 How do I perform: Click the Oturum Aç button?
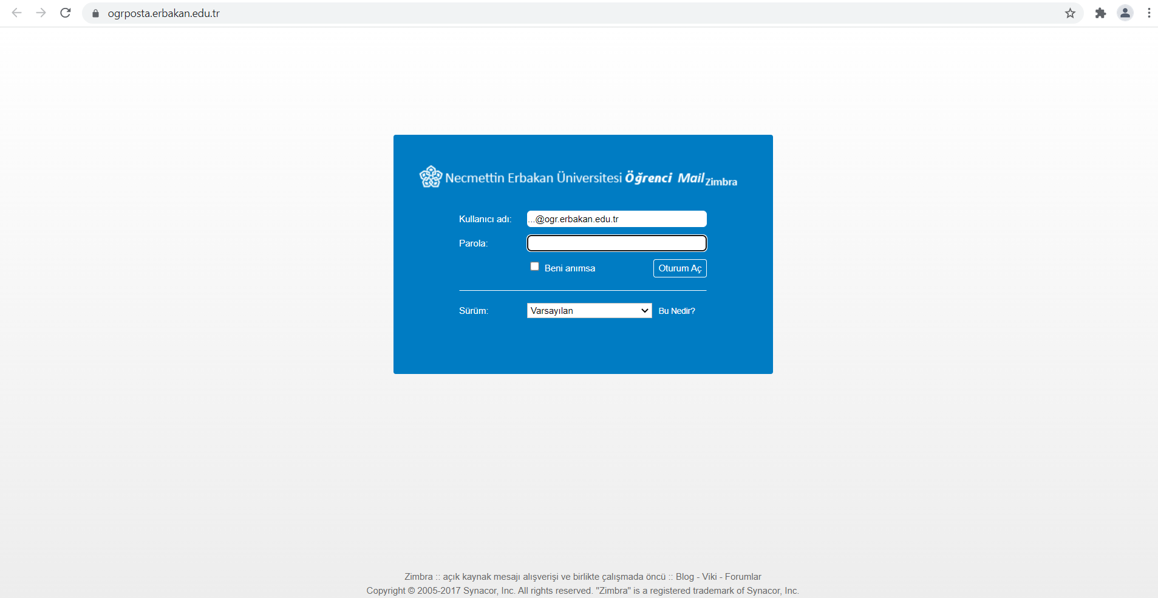point(679,268)
